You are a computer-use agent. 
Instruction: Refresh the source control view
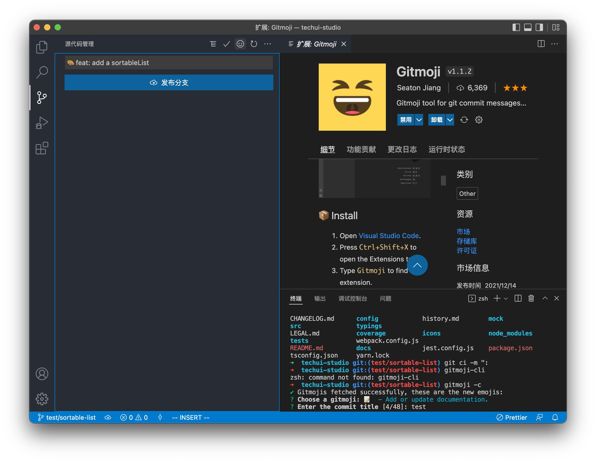pyautogui.click(x=254, y=44)
